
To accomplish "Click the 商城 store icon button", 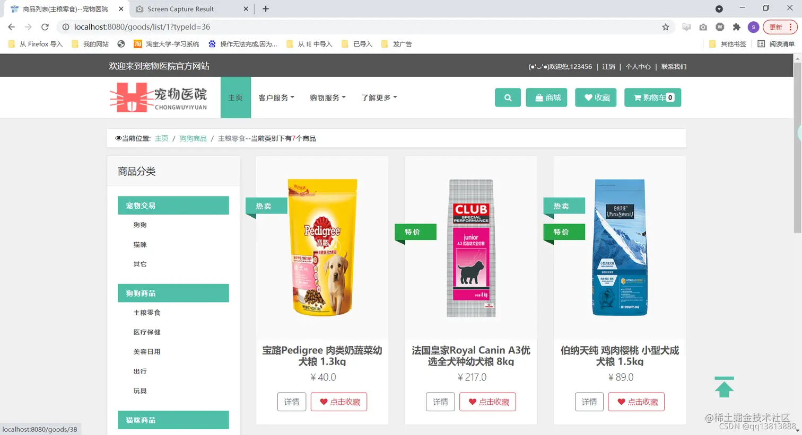I will click(546, 97).
